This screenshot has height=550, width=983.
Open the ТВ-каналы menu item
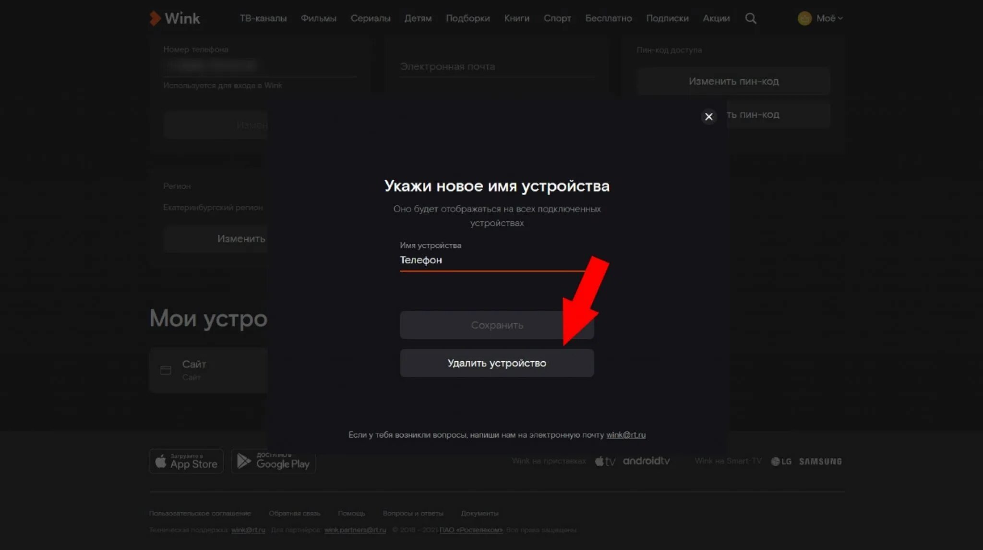tap(263, 18)
